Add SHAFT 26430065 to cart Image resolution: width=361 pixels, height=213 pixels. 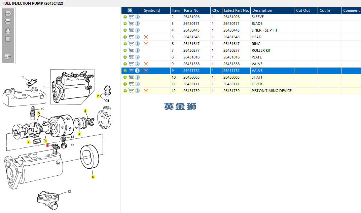[131, 77]
